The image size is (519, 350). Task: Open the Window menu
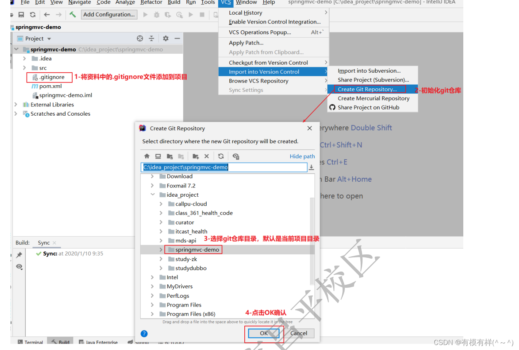coord(246,2)
